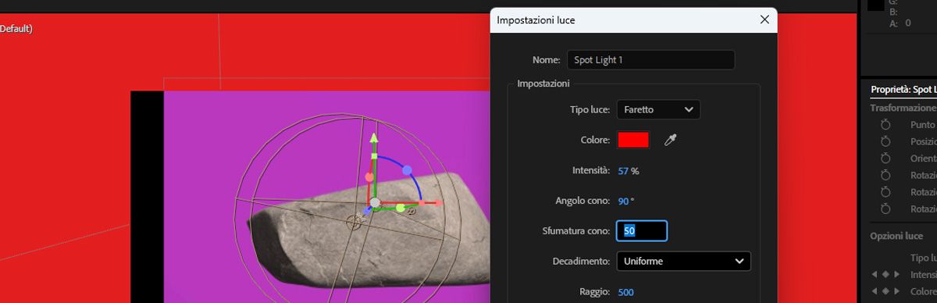Open the red Colore swatch picker
This screenshot has height=303, width=937.
633,140
